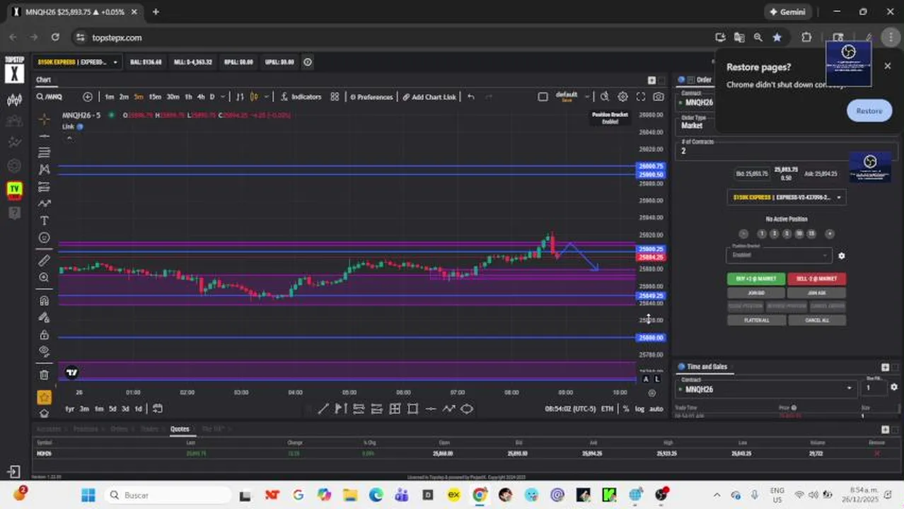Select the 5d date range button
Screen dimensions: 904x509
[x=112, y=409]
